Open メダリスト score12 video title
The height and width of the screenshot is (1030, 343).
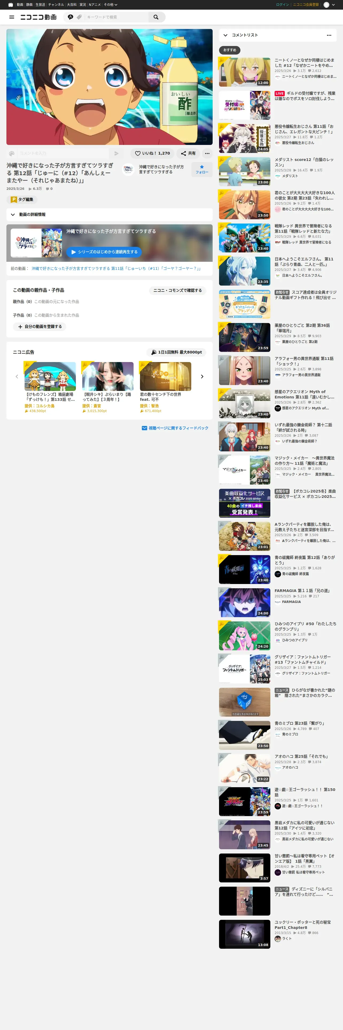click(x=304, y=162)
